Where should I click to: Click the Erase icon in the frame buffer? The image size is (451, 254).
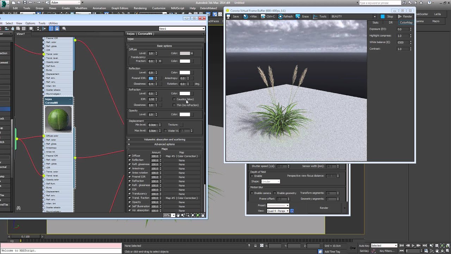pyautogui.click(x=298, y=16)
